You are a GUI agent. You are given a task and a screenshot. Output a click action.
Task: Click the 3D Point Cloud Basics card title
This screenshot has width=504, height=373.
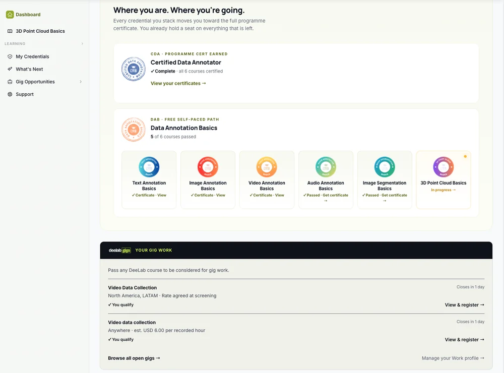(x=443, y=183)
